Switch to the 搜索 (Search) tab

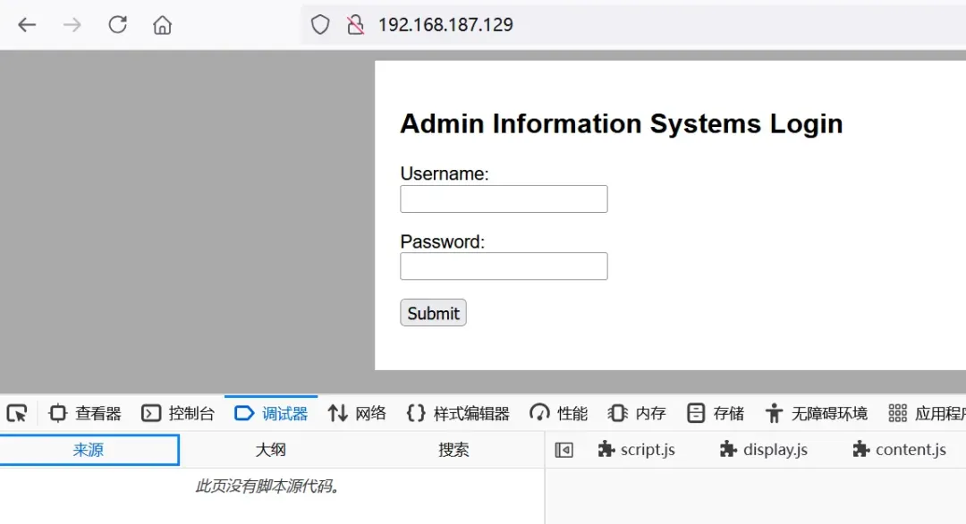pos(453,450)
